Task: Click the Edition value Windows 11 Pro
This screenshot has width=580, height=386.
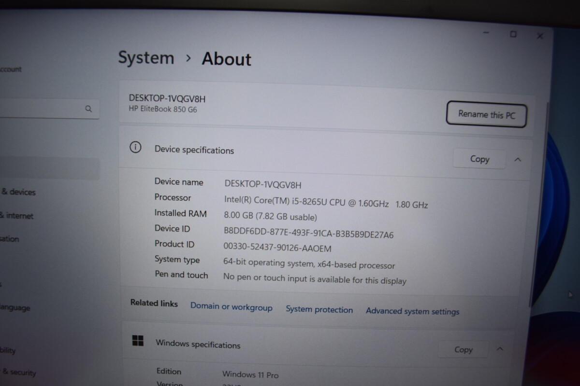Action: (x=250, y=374)
